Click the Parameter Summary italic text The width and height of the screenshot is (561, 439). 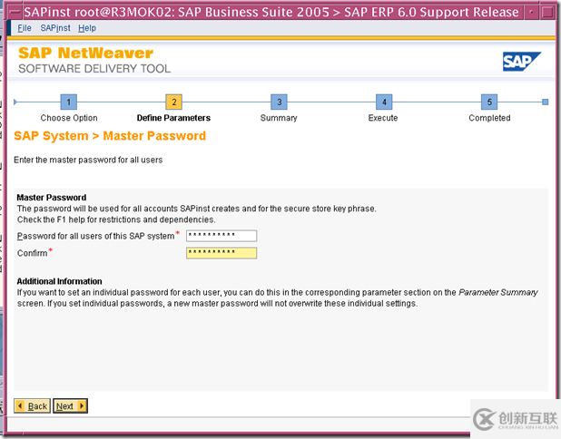click(x=498, y=292)
